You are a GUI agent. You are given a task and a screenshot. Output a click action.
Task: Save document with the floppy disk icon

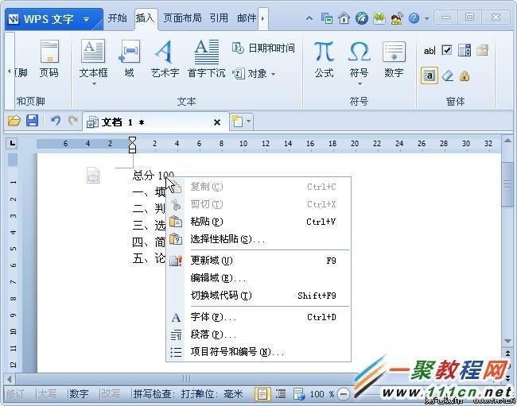coord(32,121)
